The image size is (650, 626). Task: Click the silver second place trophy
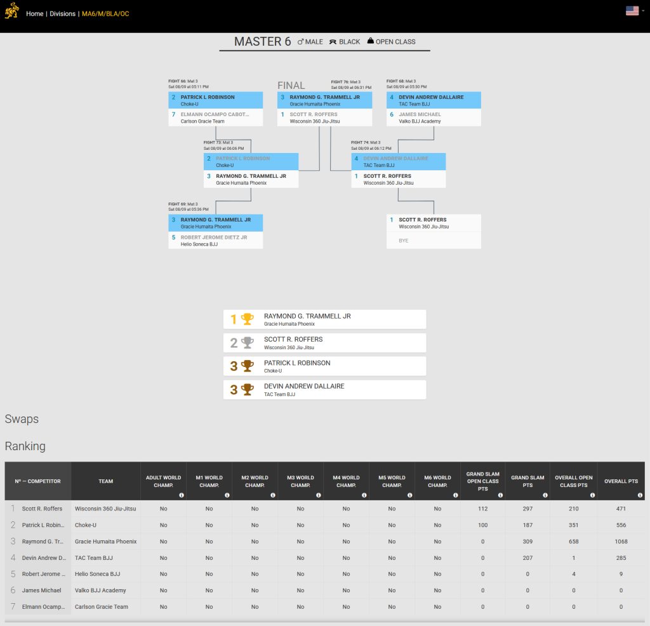point(248,342)
